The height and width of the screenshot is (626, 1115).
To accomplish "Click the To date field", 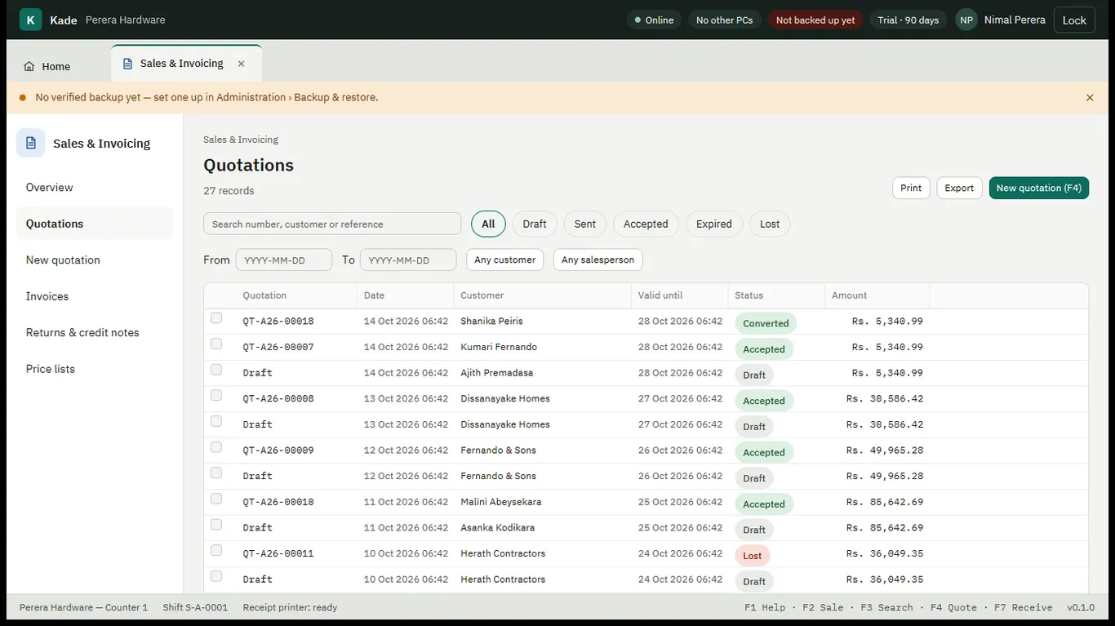I will [408, 260].
